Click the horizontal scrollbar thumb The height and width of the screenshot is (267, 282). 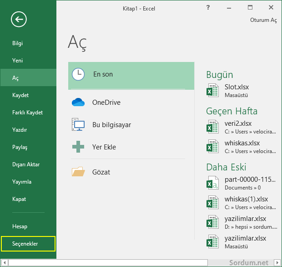pos(108,263)
